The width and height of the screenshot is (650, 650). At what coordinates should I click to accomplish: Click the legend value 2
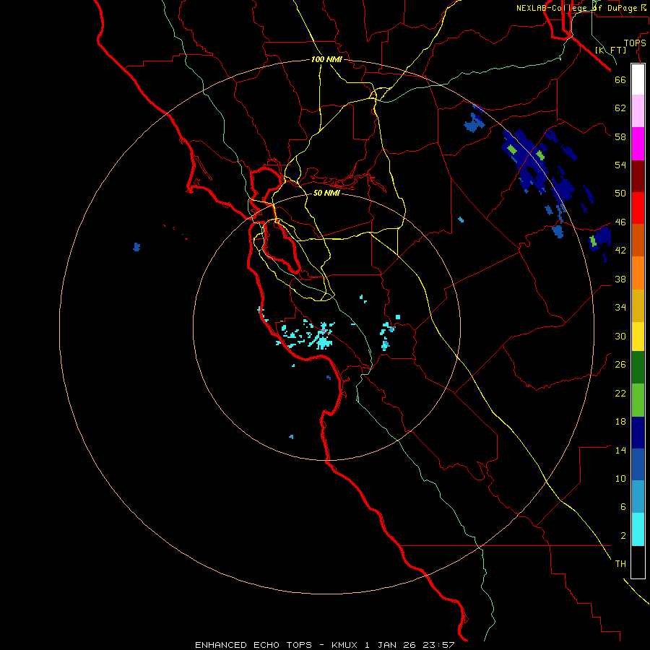point(623,536)
